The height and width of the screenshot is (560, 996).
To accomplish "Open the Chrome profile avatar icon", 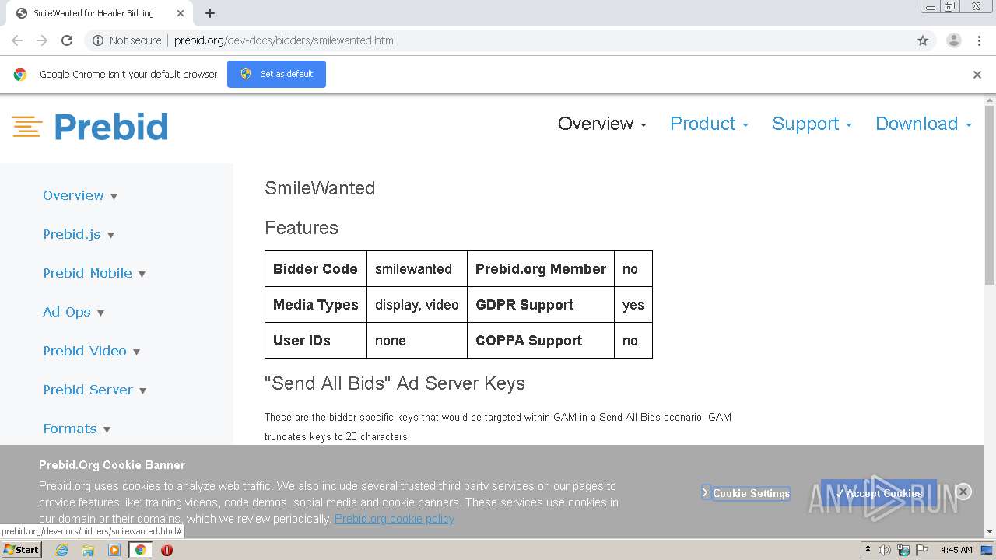I will pyautogui.click(x=953, y=40).
